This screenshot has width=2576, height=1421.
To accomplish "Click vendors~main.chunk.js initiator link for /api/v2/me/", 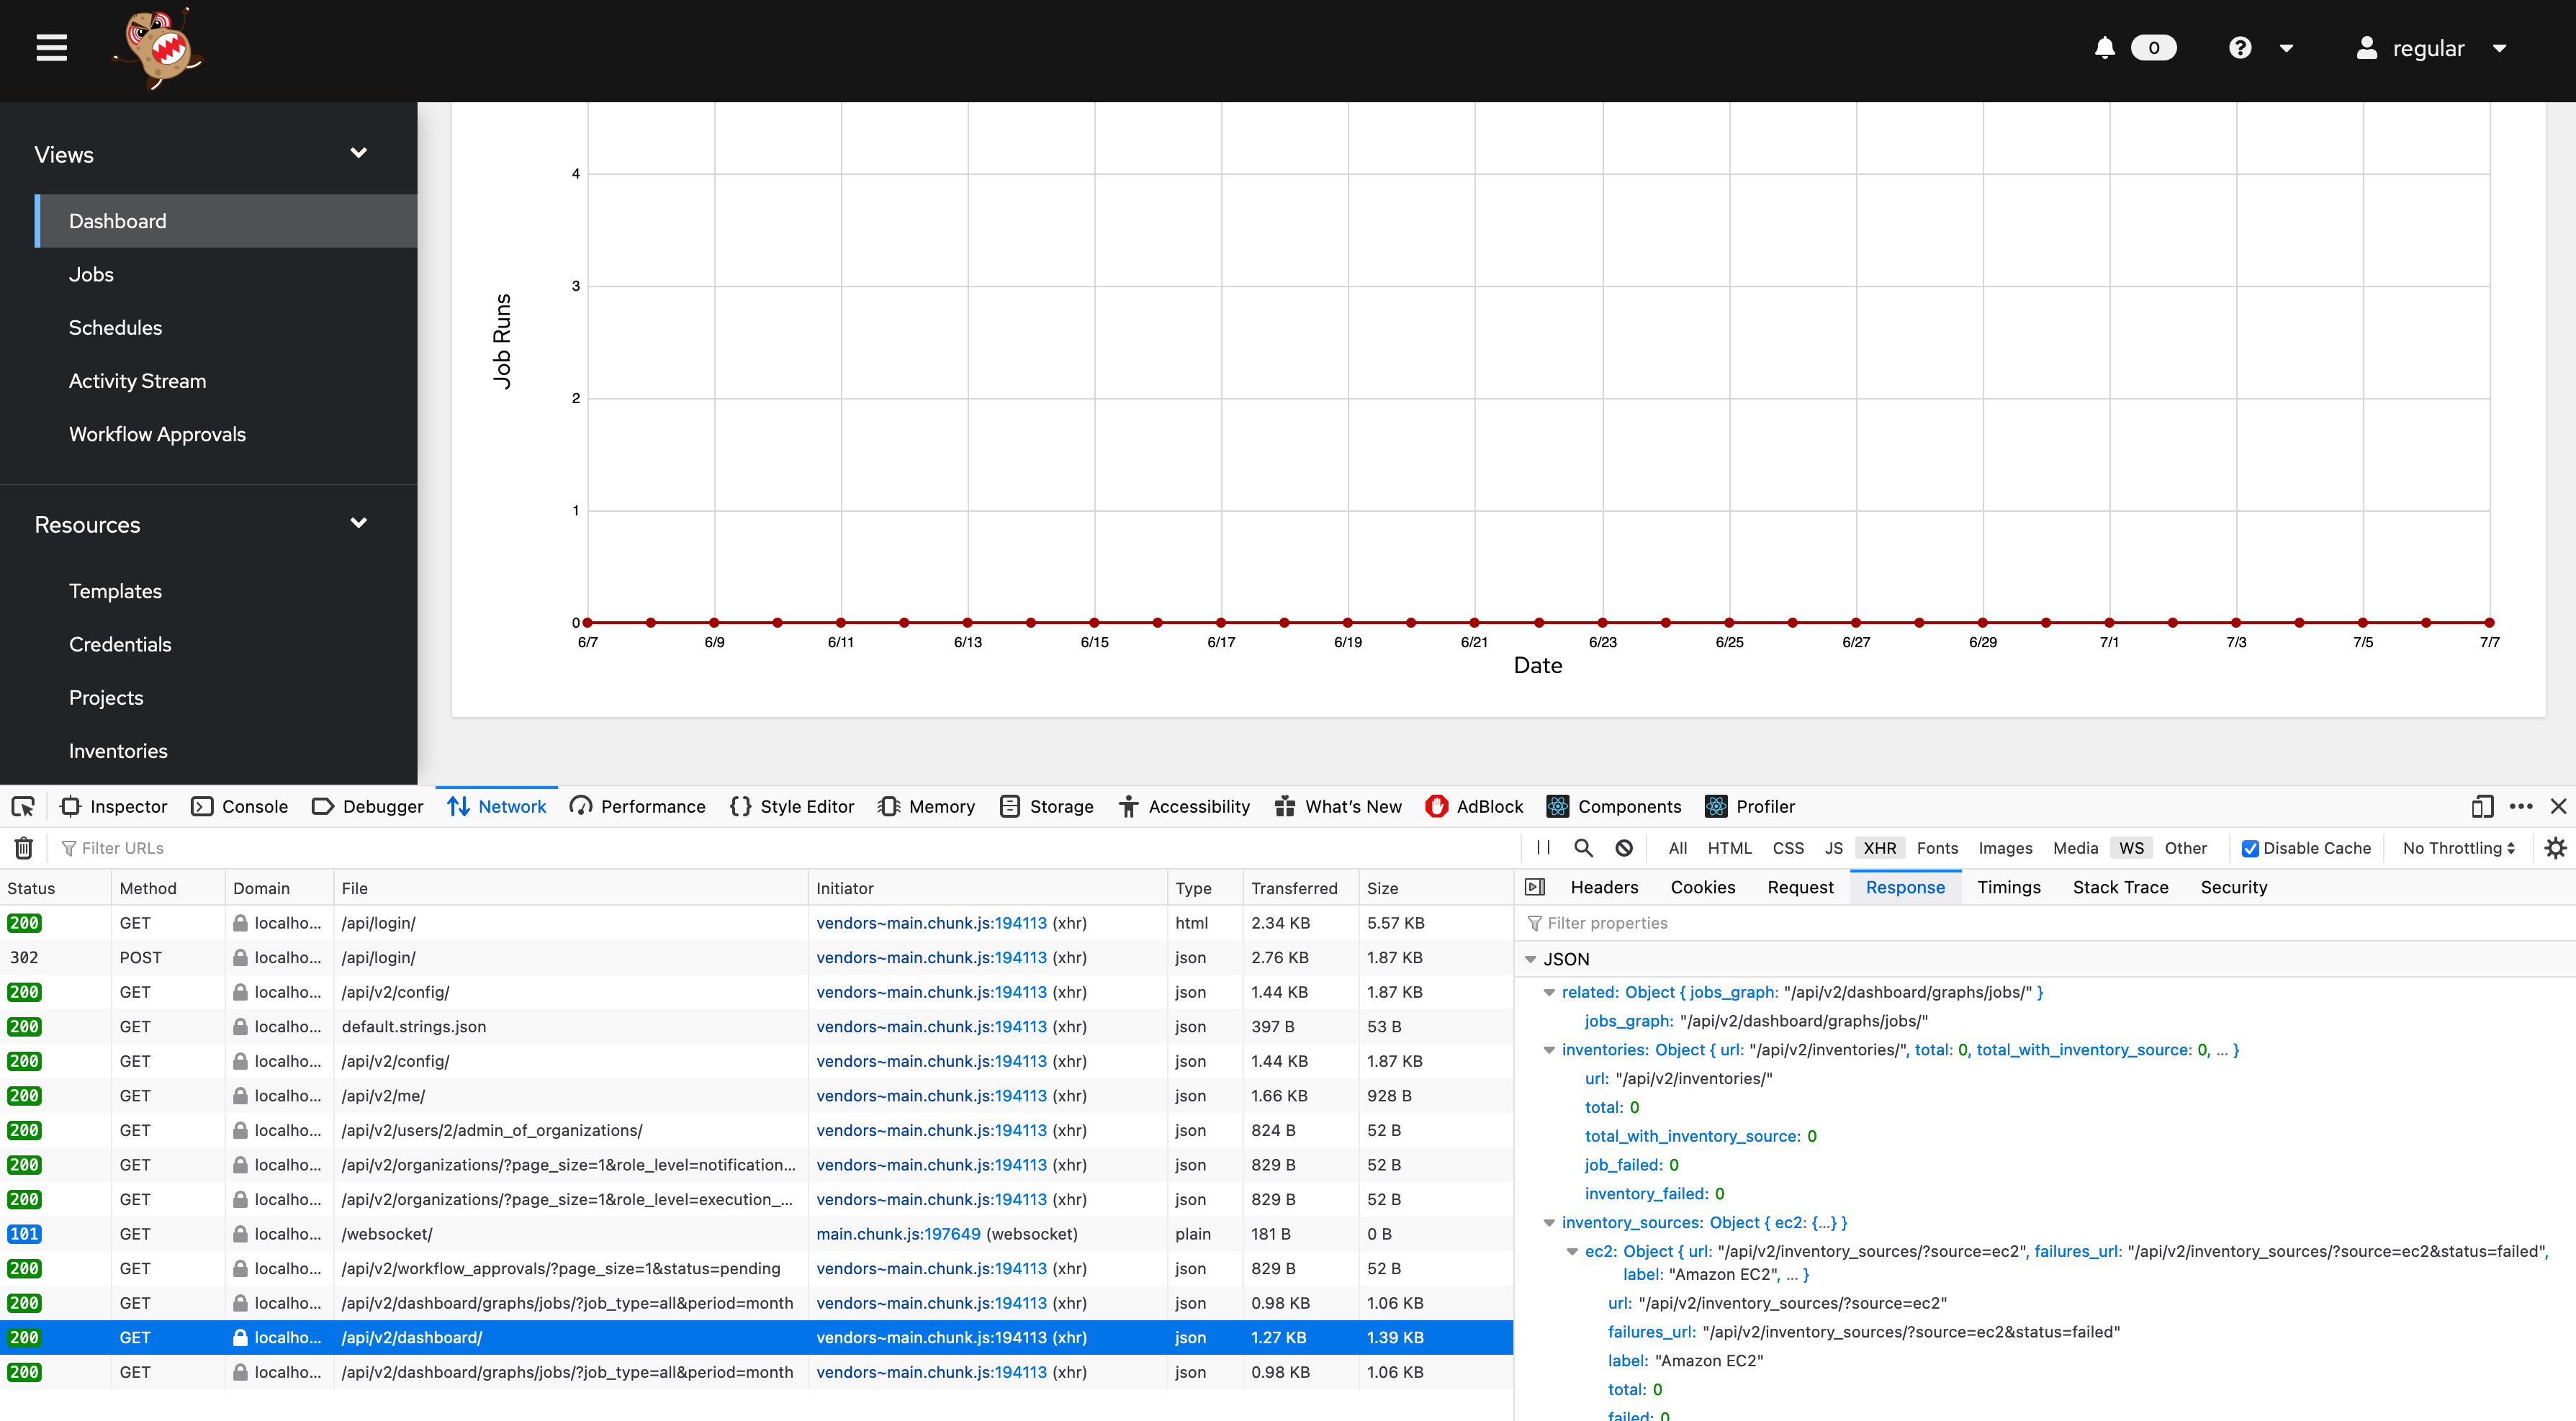I will click(x=931, y=1095).
